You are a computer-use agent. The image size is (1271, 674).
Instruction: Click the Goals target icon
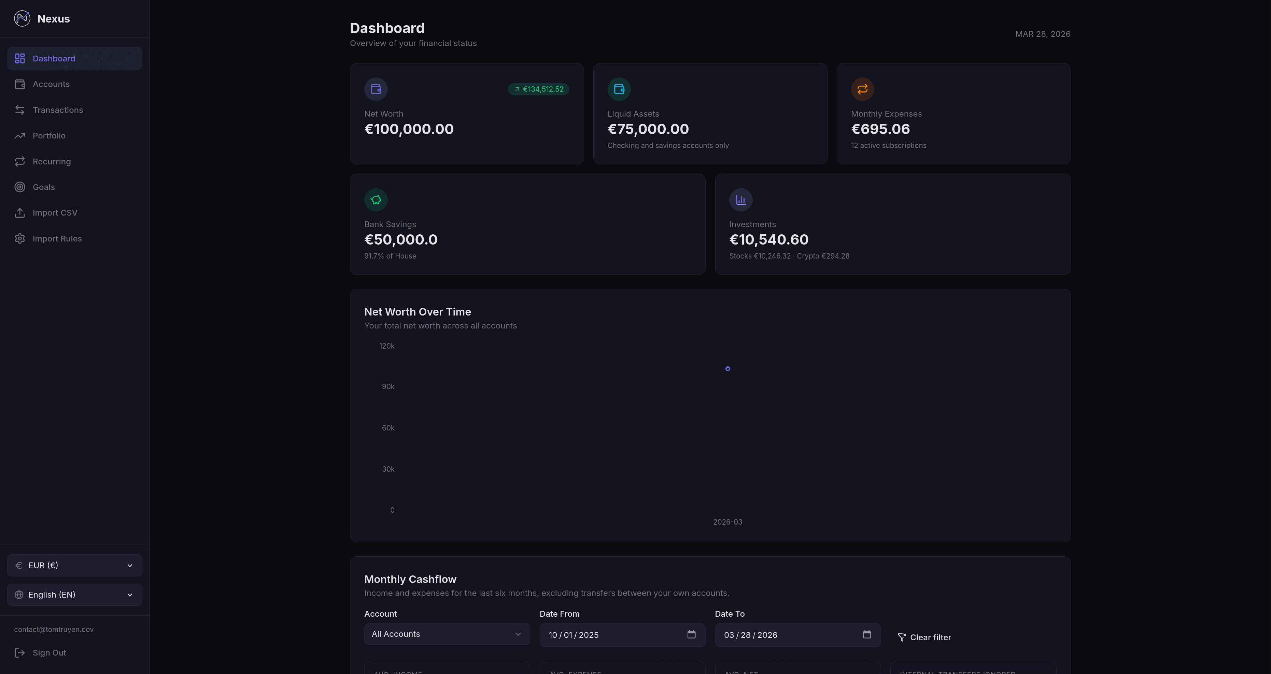[x=20, y=187]
